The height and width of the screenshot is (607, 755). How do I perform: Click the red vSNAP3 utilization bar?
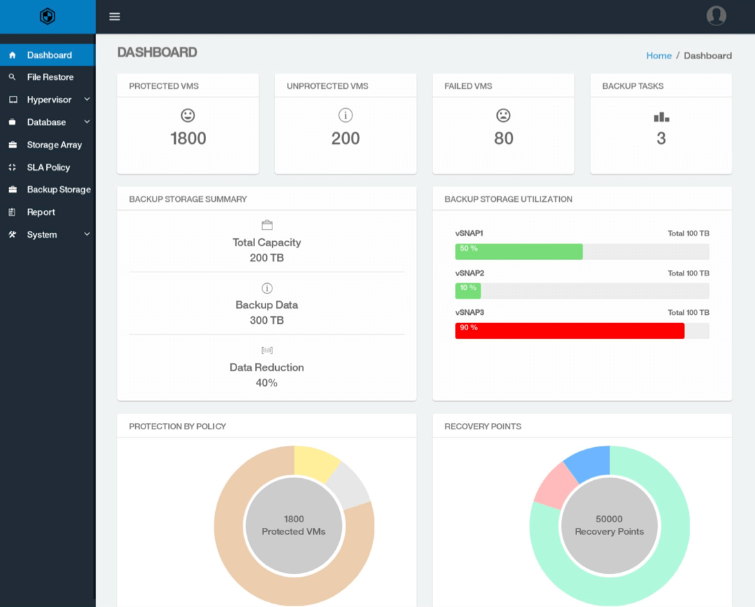coord(569,331)
